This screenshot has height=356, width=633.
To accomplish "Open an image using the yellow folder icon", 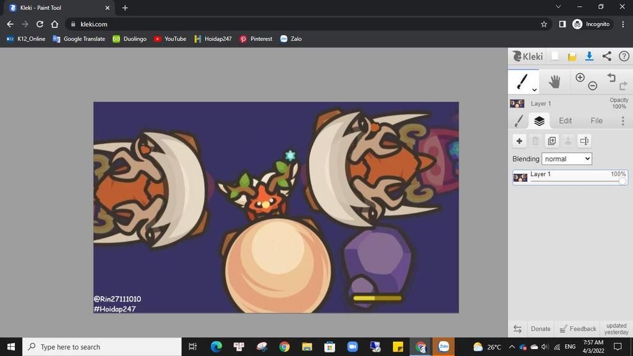I will pos(572,56).
